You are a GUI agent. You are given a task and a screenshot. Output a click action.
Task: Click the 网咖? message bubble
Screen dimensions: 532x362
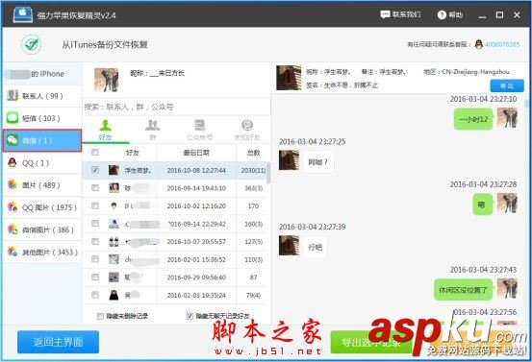(x=317, y=162)
